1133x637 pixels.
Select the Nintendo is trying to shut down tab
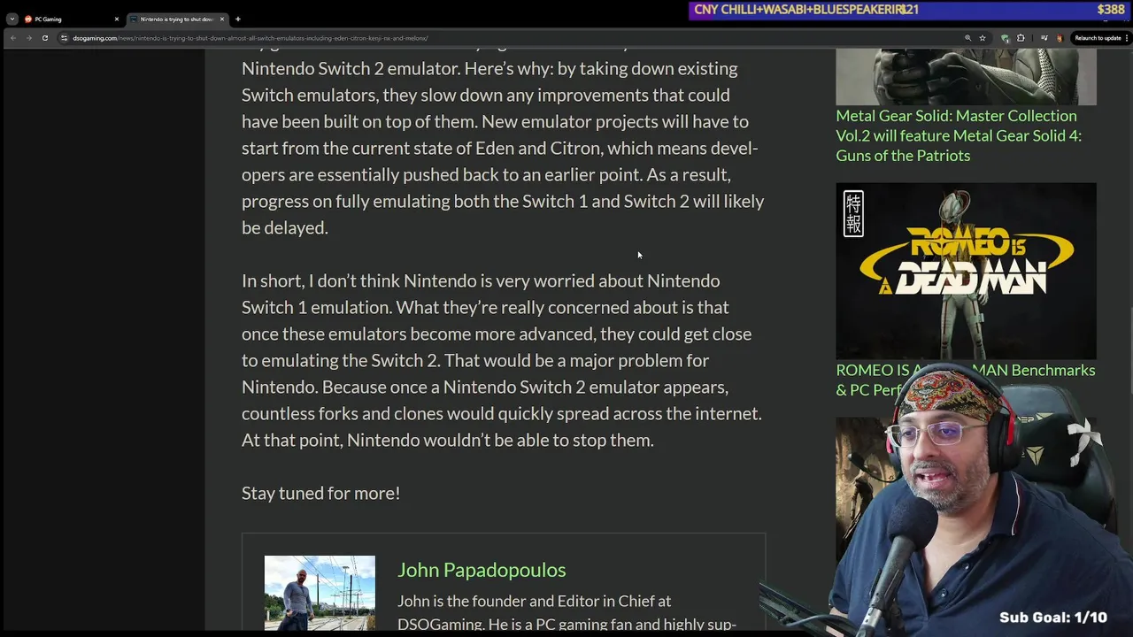pyautogui.click(x=177, y=19)
